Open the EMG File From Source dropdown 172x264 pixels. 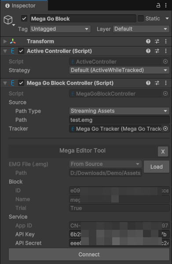tap(106, 164)
